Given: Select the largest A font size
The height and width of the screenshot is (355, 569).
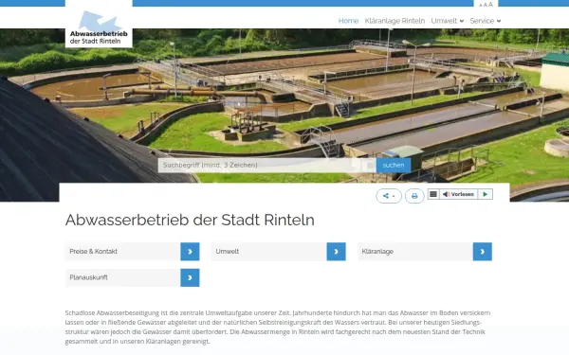Looking at the screenshot, I should point(490,5).
